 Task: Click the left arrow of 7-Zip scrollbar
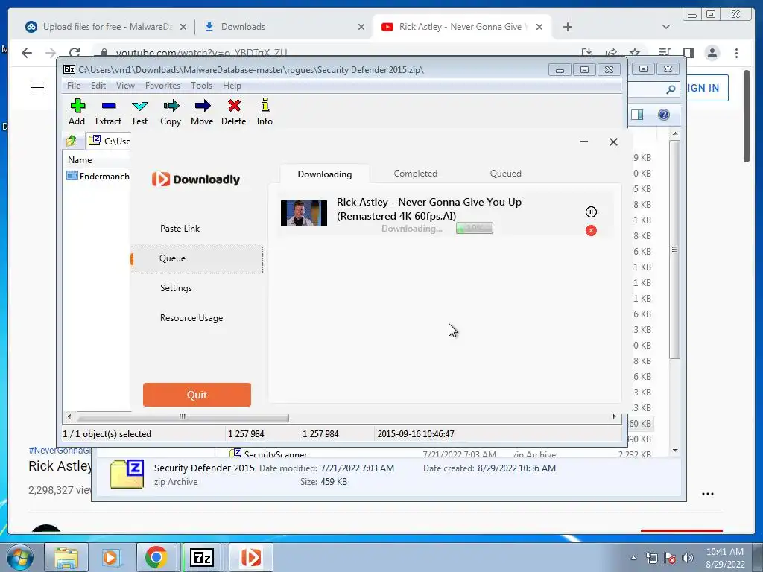pyautogui.click(x=69, y=417)
